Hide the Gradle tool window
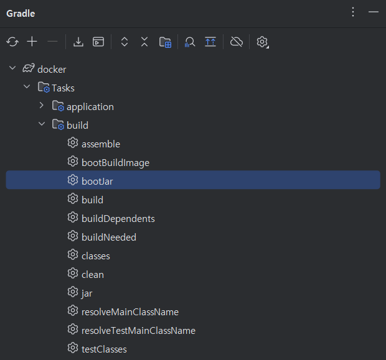Screen dimensions: 386x360 [x=373, y=12]
